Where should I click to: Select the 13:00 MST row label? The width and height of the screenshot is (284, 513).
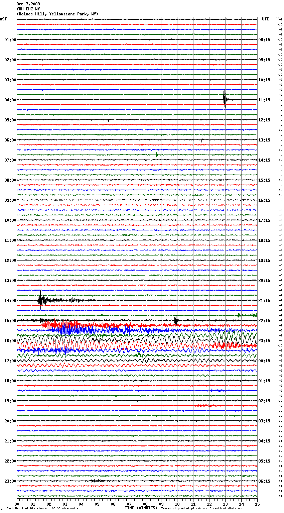pyautogui.click(x=10, y=281)
